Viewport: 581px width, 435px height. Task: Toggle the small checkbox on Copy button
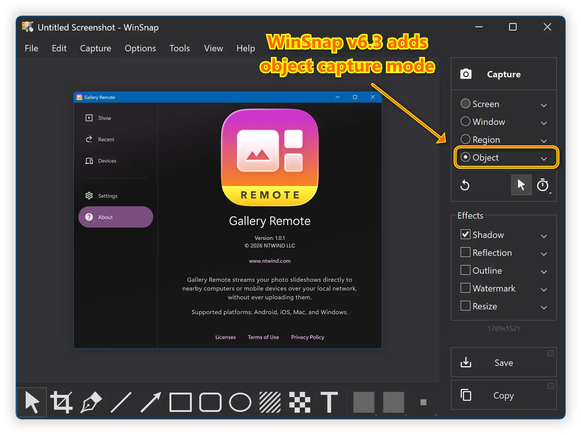551,386
